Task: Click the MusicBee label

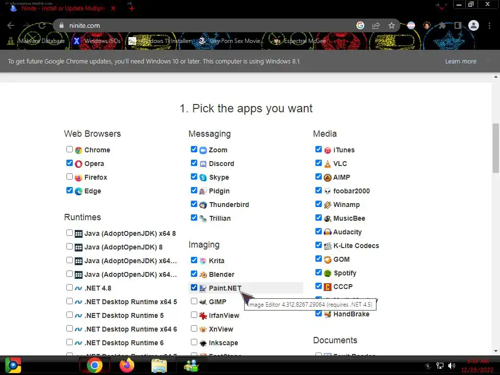Action: click(x=349, y=218)
